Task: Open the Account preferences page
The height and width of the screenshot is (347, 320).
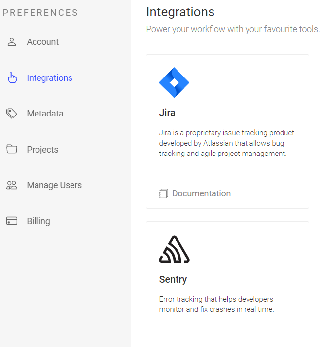Action: coord(43,42)
